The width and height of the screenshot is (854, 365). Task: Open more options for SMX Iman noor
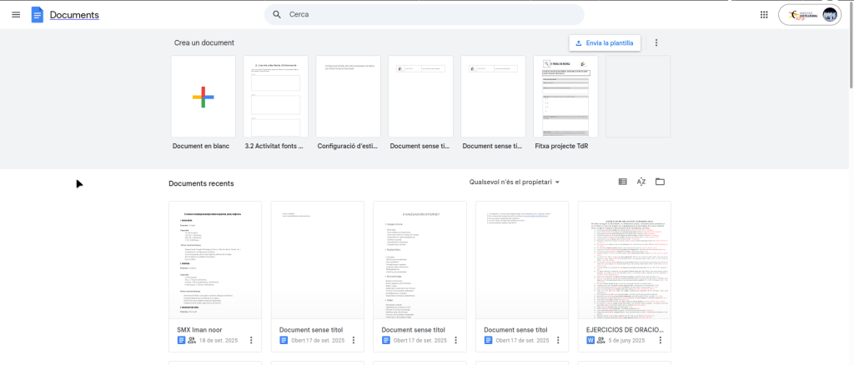251,340
